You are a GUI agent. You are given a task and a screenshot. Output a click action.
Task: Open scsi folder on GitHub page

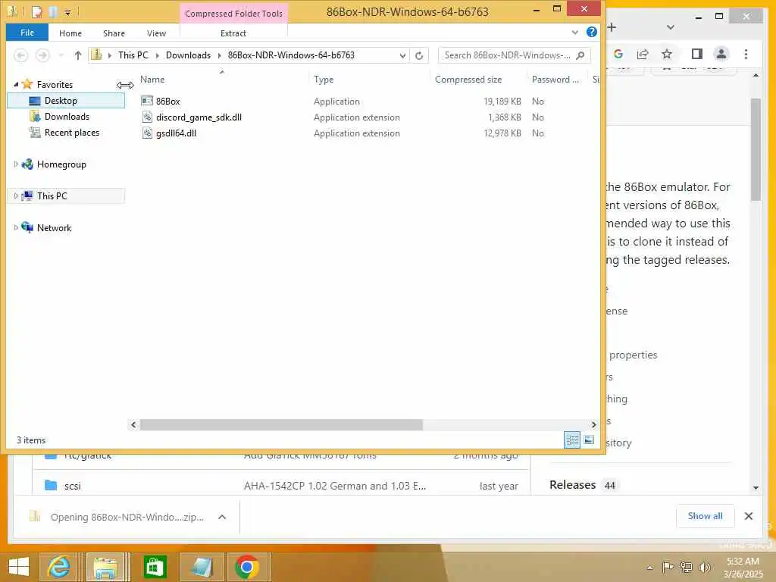[x=72, y=486]
